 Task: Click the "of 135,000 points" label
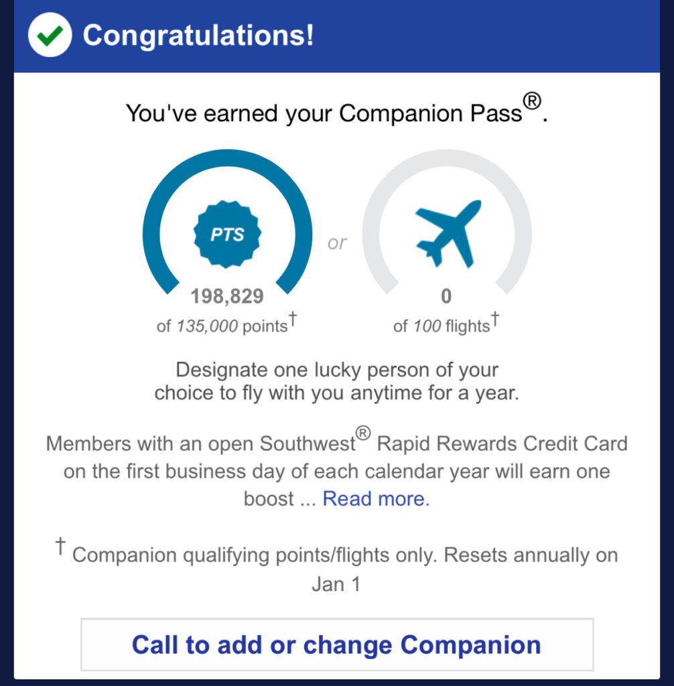[224, 326]
